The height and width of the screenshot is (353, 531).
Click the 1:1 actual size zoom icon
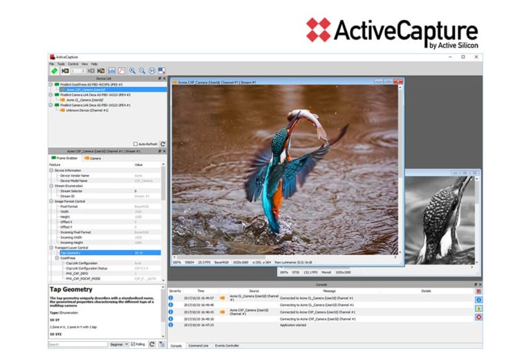click(151, 70)
